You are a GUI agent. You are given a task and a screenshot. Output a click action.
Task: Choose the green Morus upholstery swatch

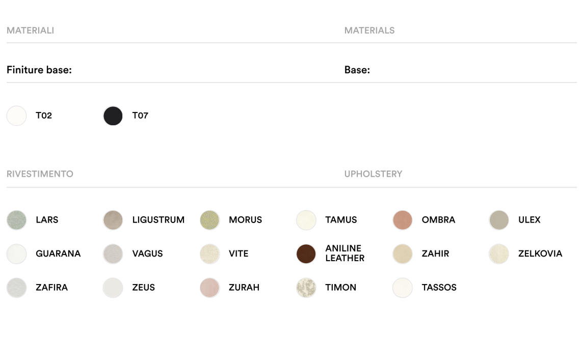(209, 220)
